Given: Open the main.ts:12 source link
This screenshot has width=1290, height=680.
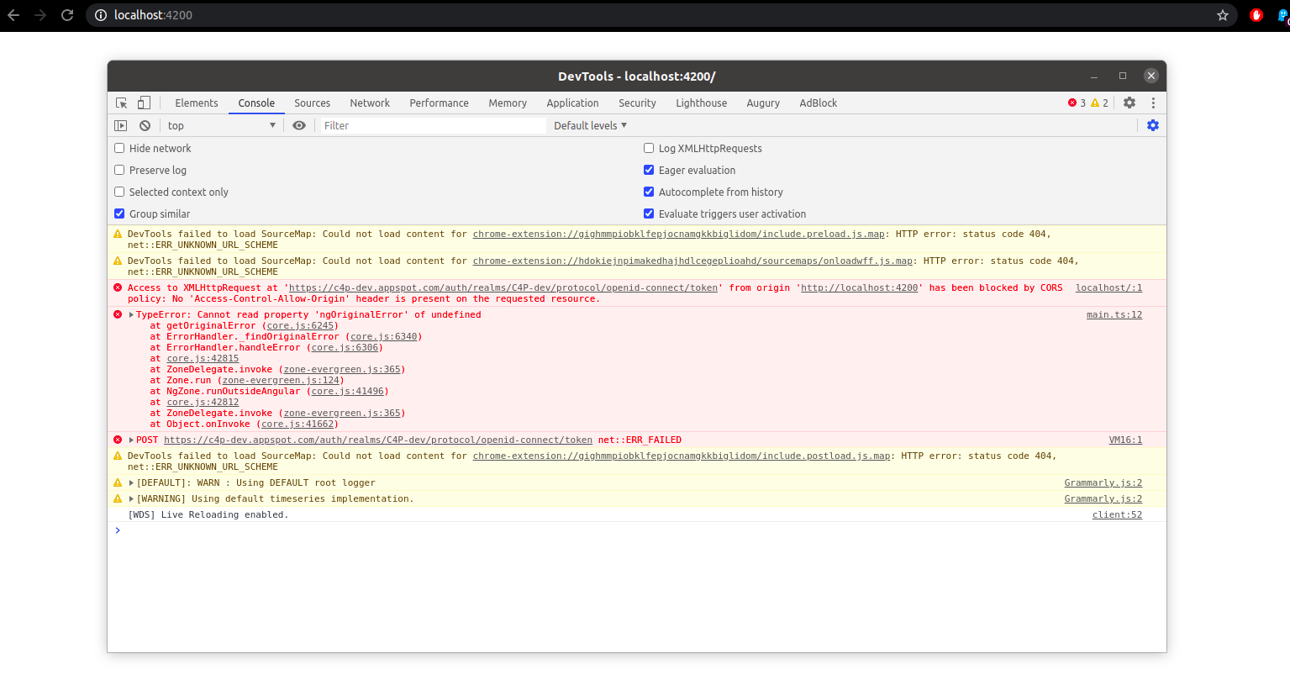Looking at the screenshot, I should click(x=1114, y=315).
